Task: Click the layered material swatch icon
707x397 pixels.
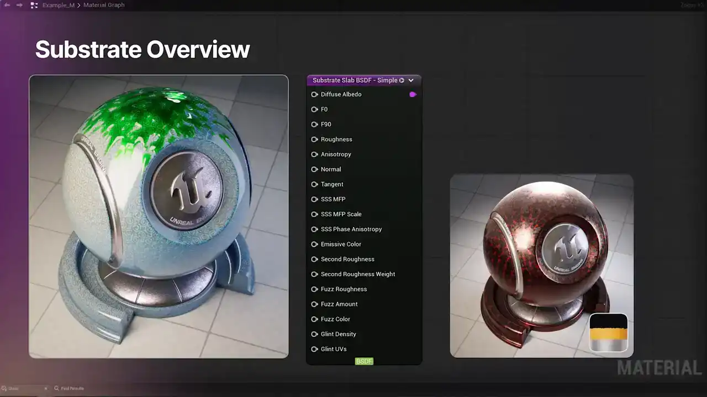Action: (x=608, y=332)
